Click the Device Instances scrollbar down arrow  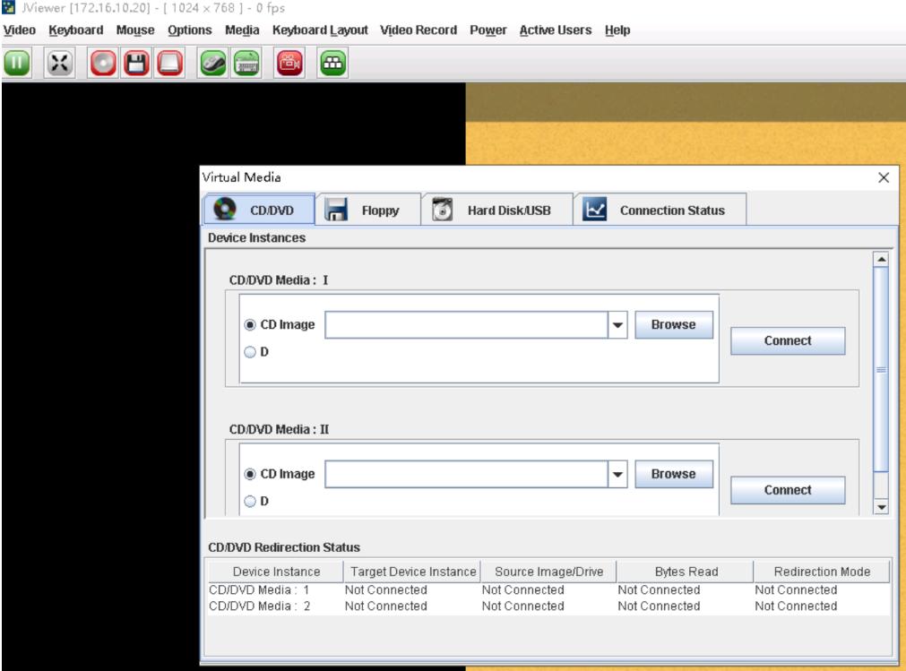click(880, 507)
